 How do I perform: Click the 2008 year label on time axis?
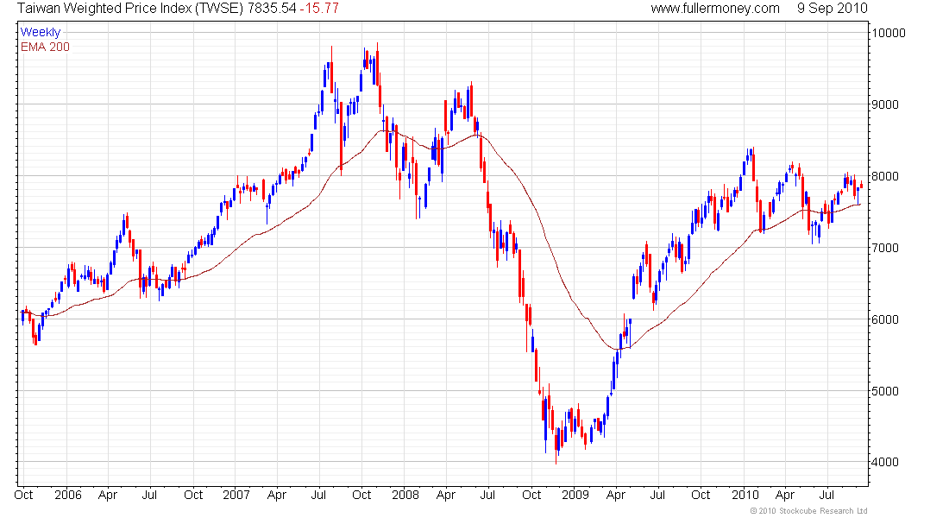405,495
